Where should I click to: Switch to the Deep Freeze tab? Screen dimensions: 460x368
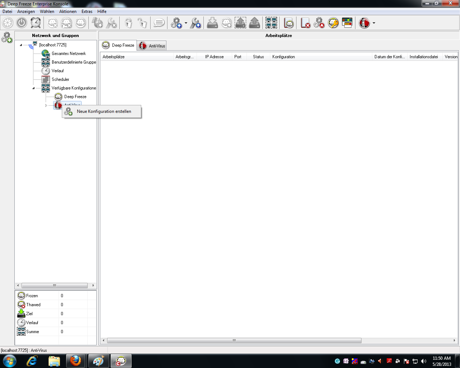click(118, 45)
